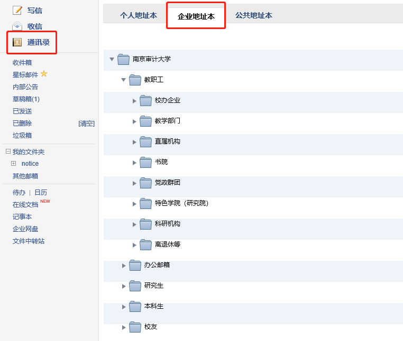Image resolution: width=403 pixels, height=341 pixels.
Task: Expand the 办公邮箱 node arrow
Action: tap(124, 266)
